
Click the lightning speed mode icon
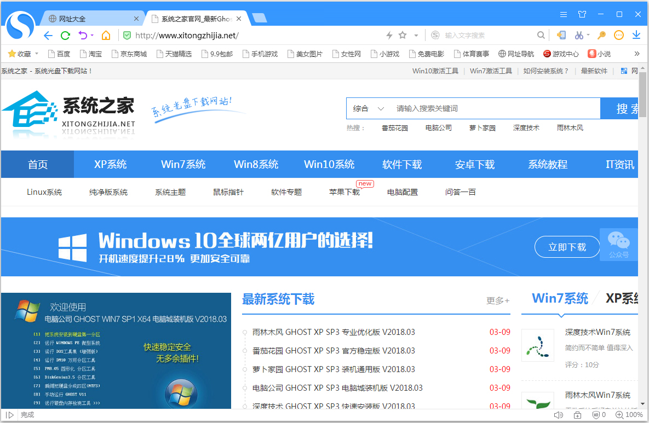389,36
